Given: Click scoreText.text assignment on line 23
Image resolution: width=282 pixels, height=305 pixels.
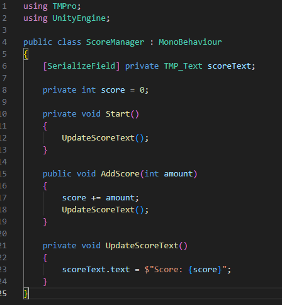Looking at the screenshot, I should coord(96,270).
